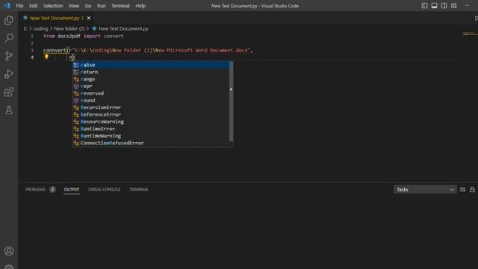
Task: Open the Run menu
Action: [x=102, y=6]
